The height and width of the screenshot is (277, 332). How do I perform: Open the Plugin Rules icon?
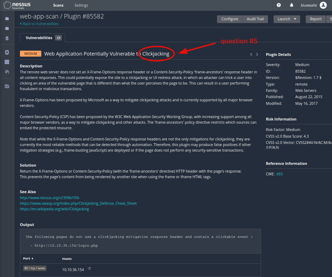click(x=7, y=62)
